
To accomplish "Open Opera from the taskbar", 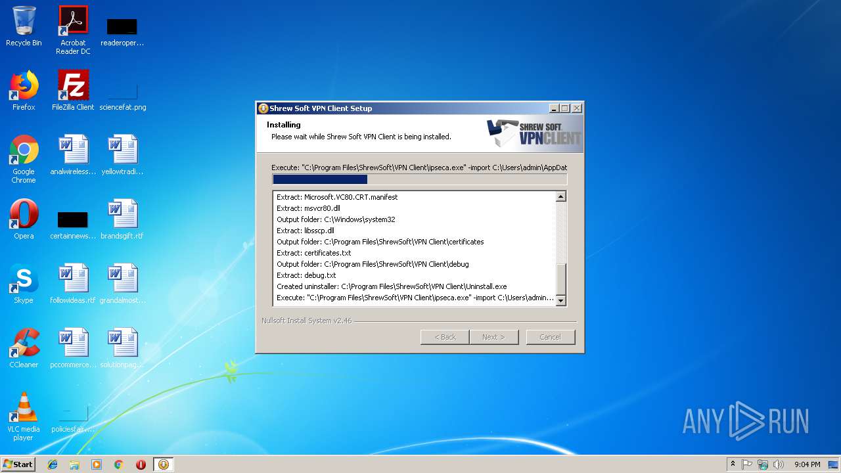I will 141,464.
